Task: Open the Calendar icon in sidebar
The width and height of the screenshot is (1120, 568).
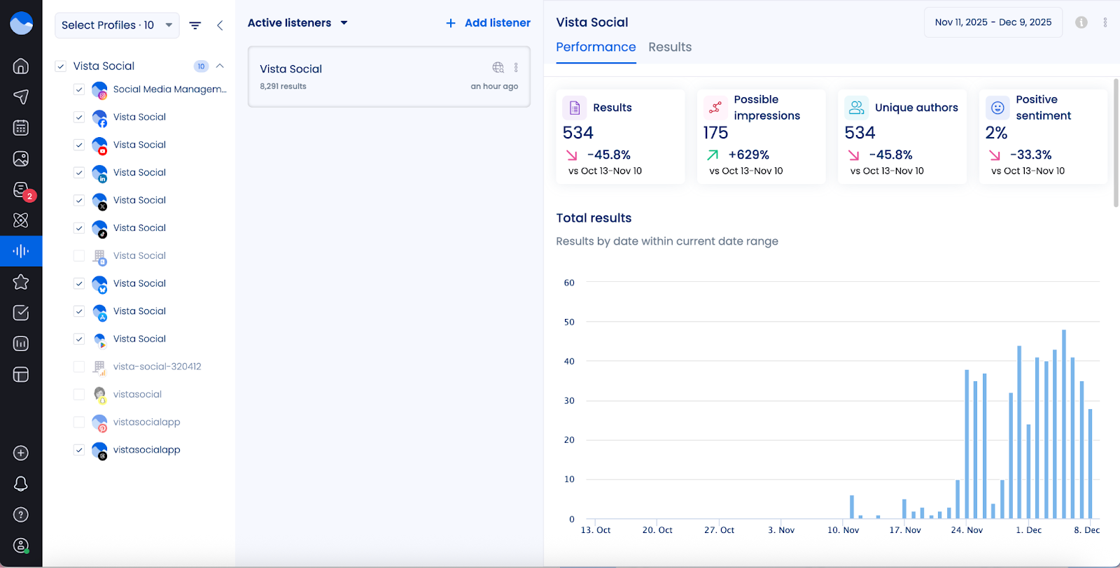Action: 21,127
